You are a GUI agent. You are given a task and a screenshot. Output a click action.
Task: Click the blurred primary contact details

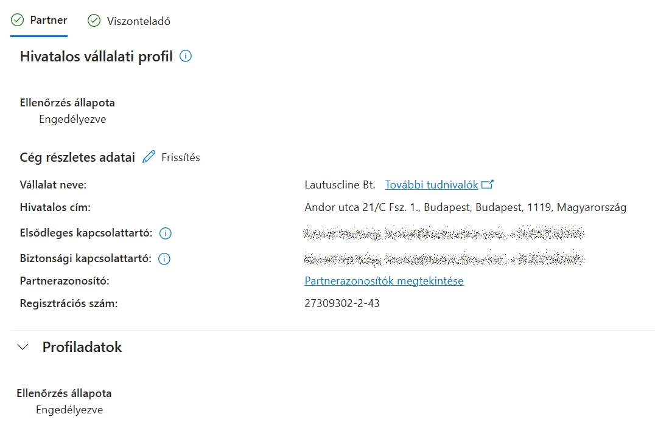(x=444, y=233)
